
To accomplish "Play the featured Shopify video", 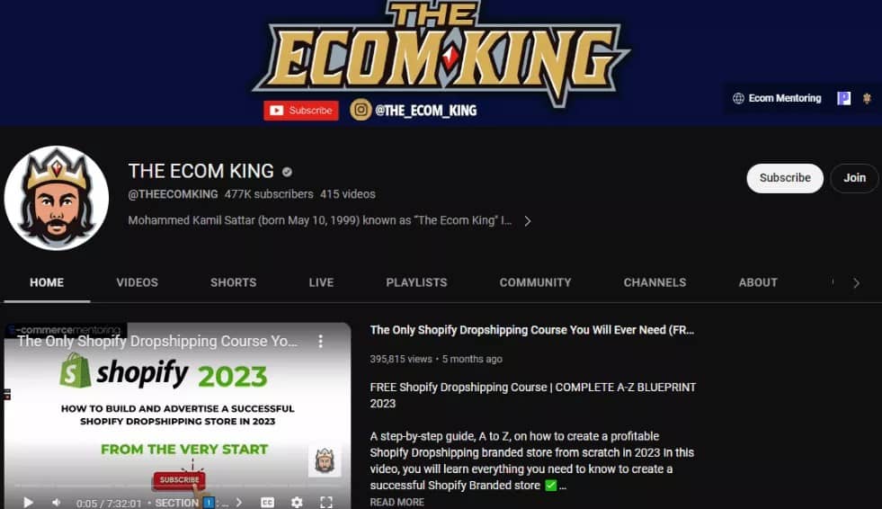I will [28, 502].
